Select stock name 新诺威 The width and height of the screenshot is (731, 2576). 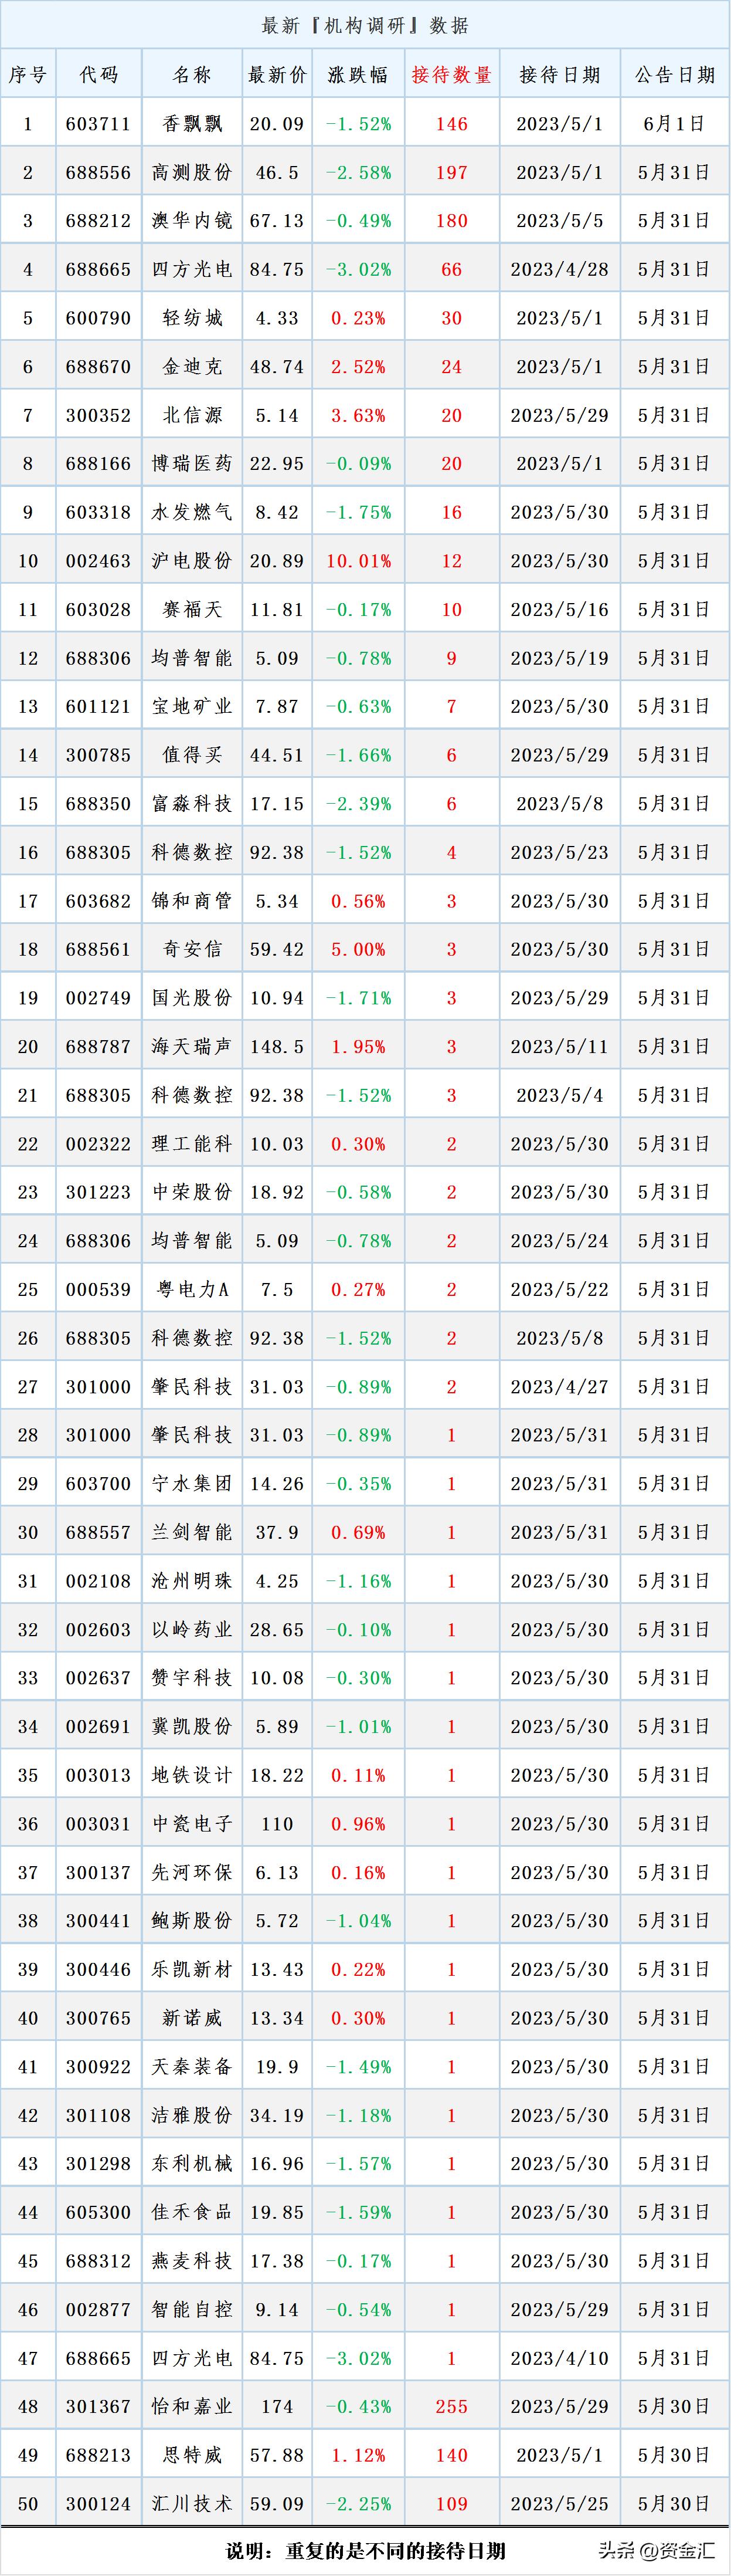tap(192, 2019)
